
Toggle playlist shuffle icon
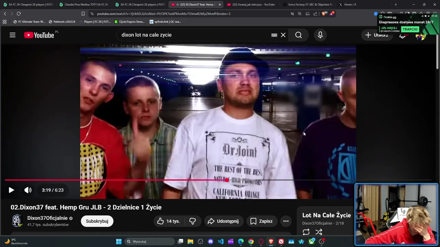(x=319, y=232)
